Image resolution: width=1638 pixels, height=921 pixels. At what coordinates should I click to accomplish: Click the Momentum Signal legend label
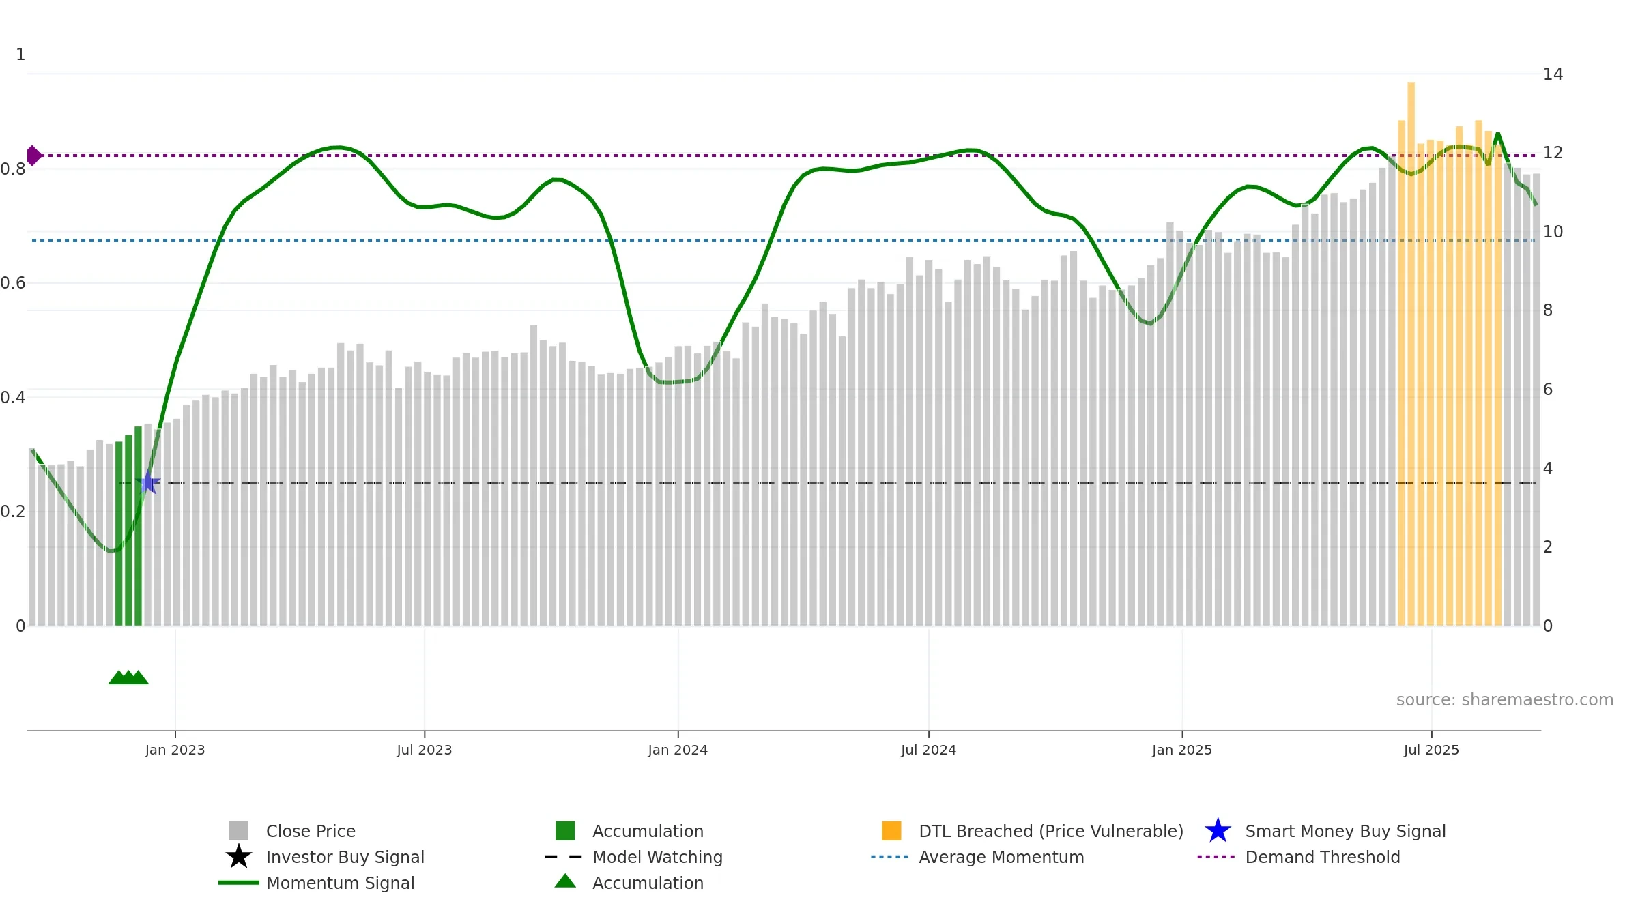click(341, 883)
